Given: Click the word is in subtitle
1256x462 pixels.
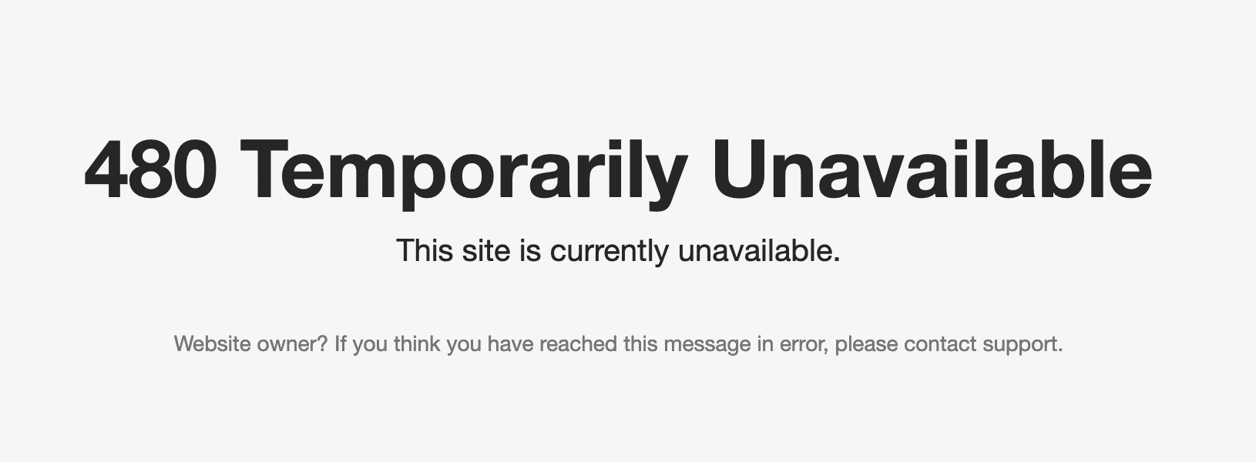Looking at the screenshot, I should (530, 250).
